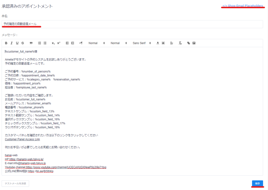The width and height of the screenshot is (268, 190).
Task: Open the text alignment options
Action: tap(172, 43)
